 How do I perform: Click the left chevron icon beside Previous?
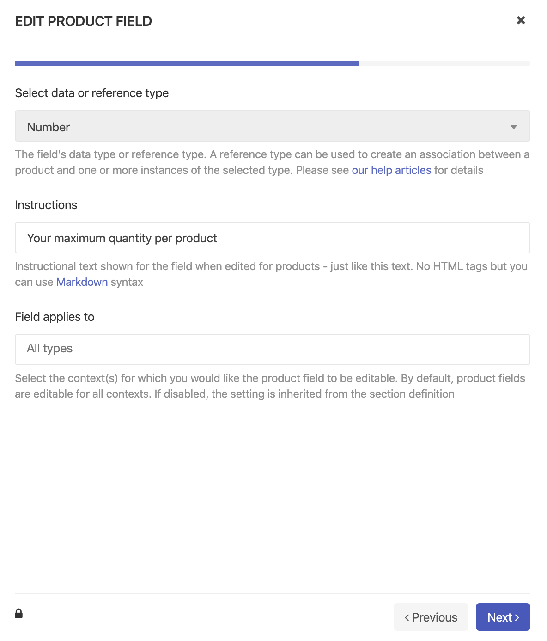click(x=407, y=617)
